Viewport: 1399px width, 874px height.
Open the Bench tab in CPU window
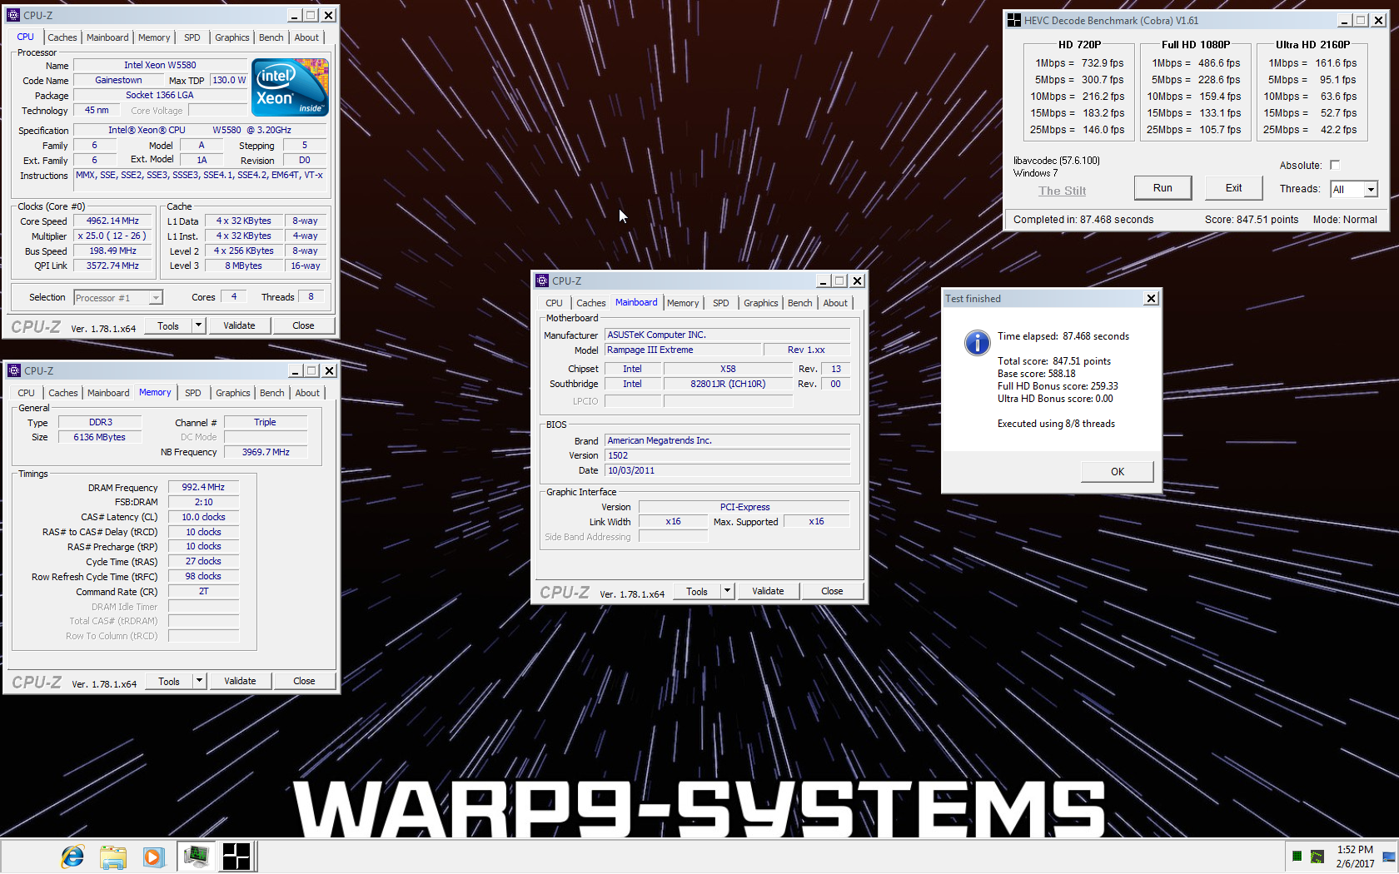271,37
